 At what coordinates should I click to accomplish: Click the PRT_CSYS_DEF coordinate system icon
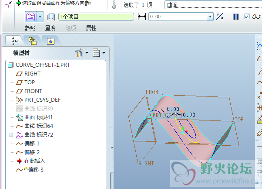click(20, 100)
